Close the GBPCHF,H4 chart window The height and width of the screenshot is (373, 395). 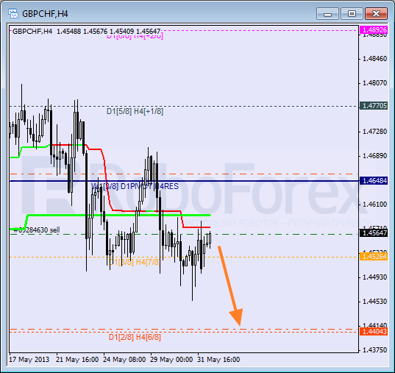pyautogui.click(x=376, y=13)
